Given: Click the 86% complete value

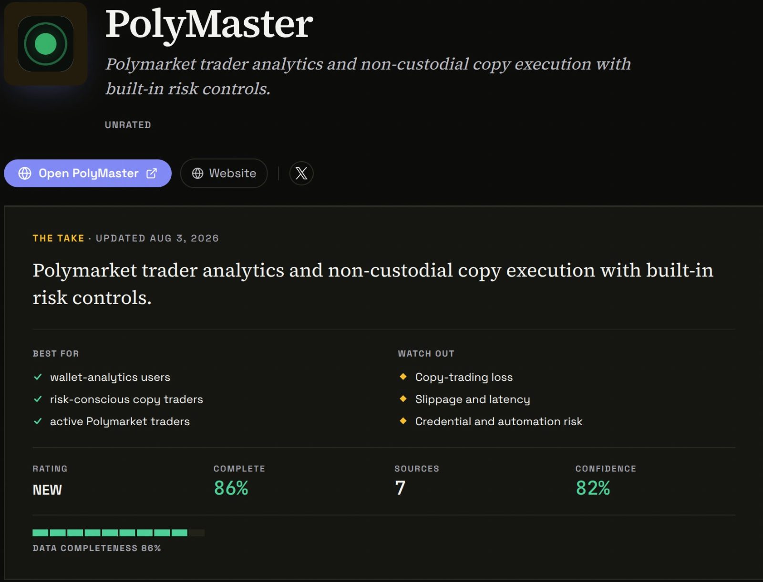Looking at the screenshot, I should coord(231,488).
